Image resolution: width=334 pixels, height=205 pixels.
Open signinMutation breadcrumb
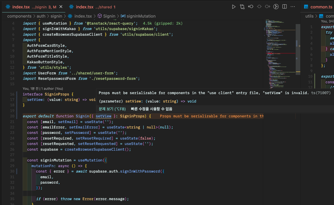pos(141,16)
